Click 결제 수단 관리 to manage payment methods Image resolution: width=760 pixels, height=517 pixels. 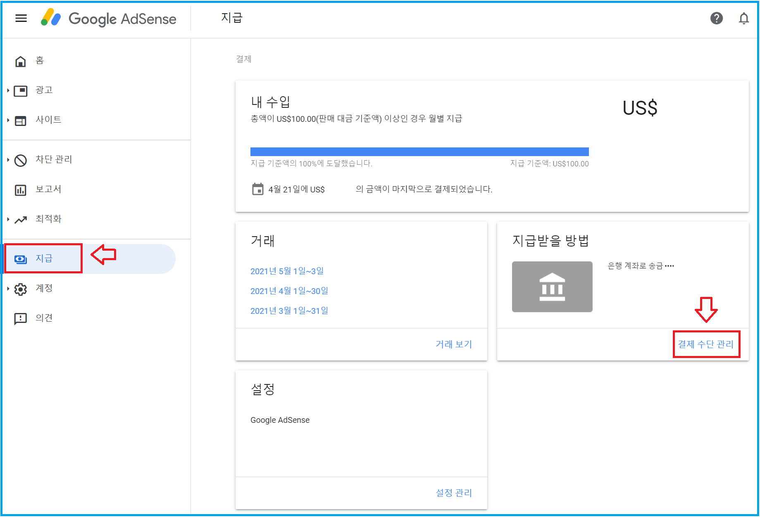tap(705, 344)
